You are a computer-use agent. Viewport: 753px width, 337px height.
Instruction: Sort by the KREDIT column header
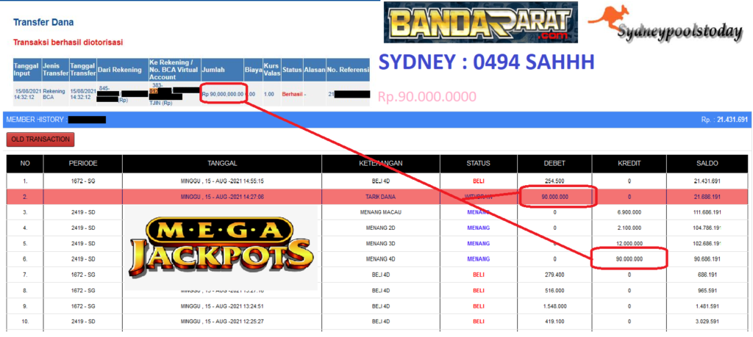(629, 164)
